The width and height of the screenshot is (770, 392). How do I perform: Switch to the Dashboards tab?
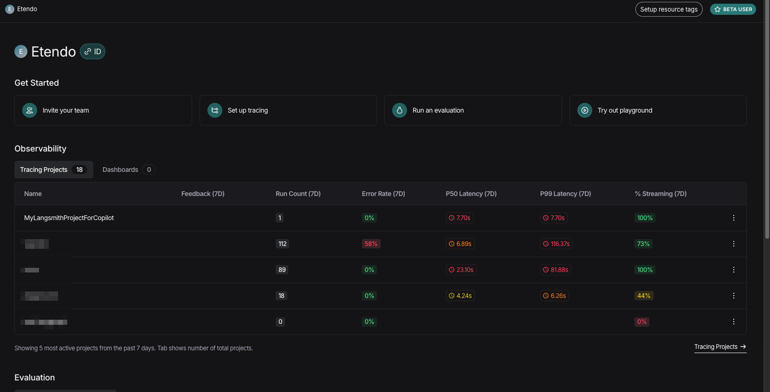pos(129,170)
